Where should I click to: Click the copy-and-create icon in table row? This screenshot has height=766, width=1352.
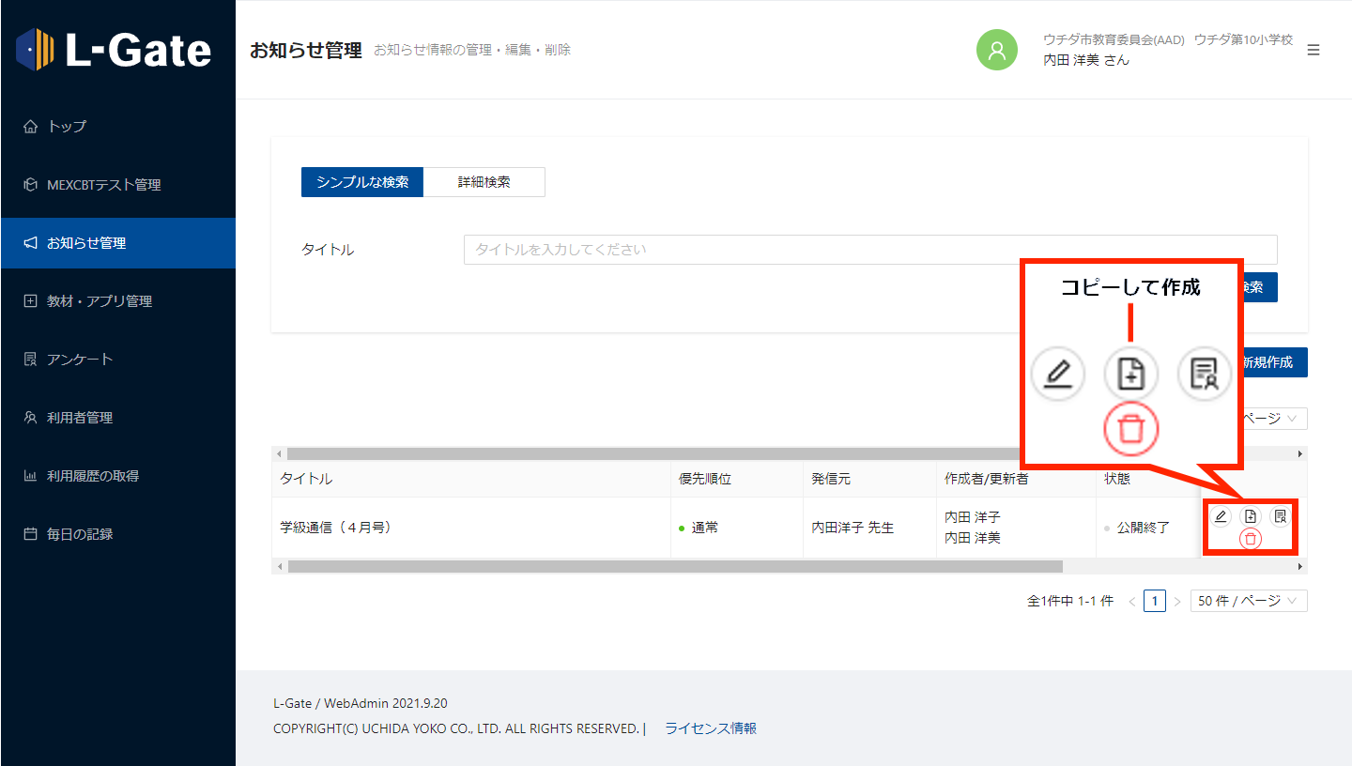[x=1251, y=516]
